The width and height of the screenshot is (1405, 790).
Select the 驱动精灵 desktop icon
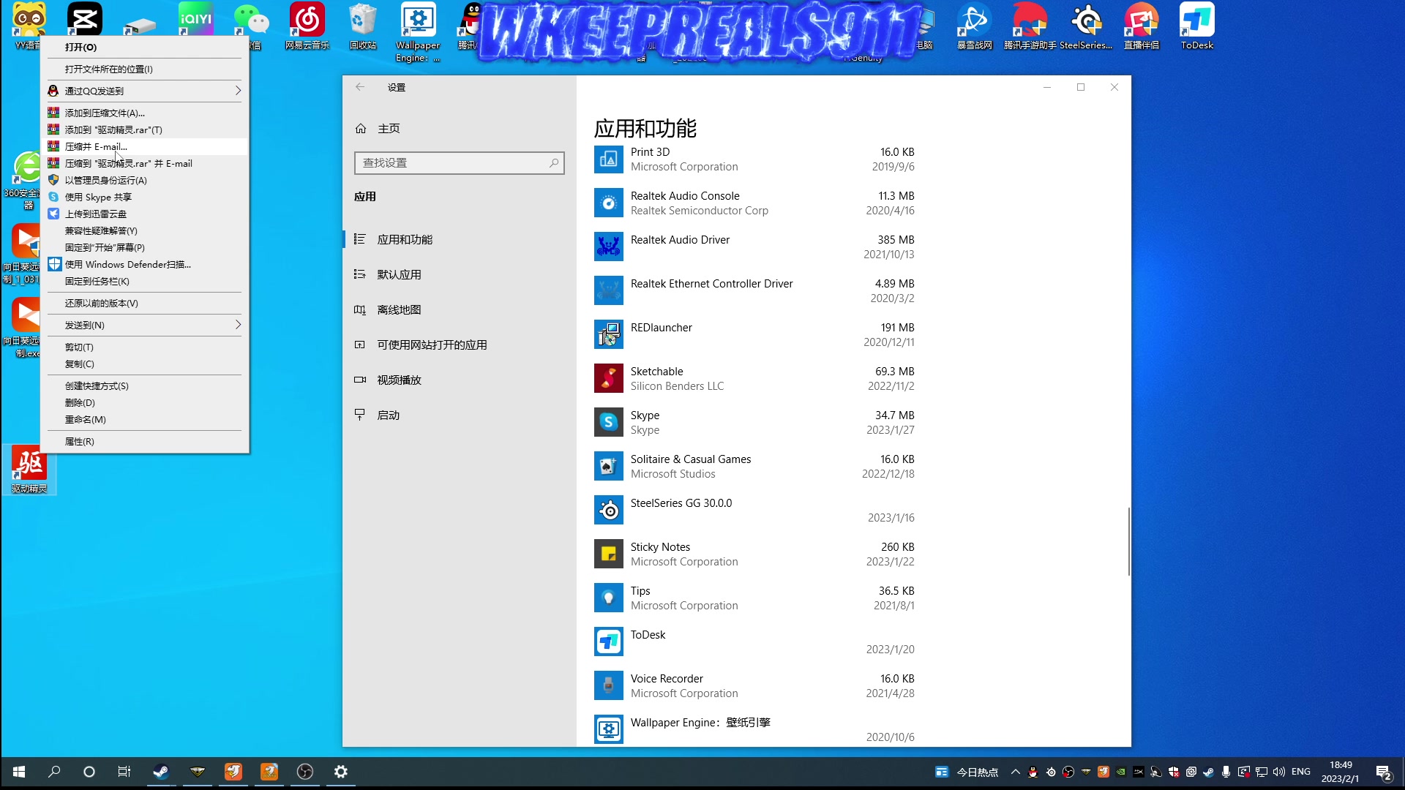(29, 470)
